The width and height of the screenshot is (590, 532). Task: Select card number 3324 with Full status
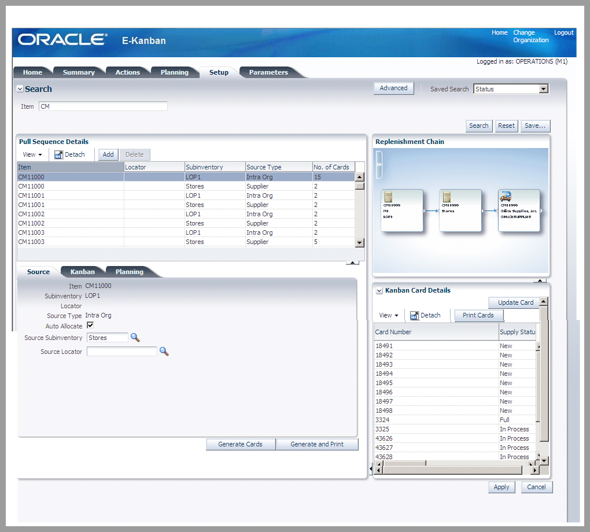455,420
